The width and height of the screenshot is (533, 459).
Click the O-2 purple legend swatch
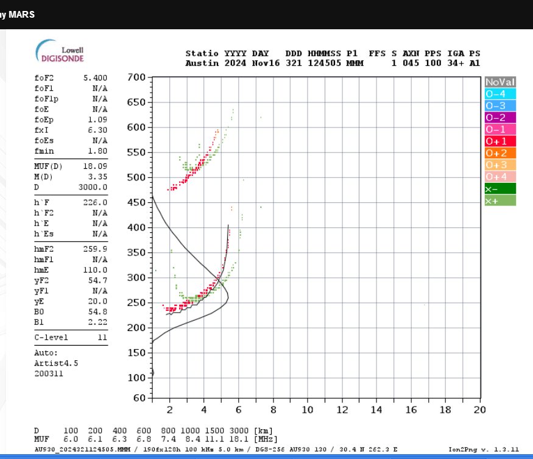click(x=500, y=117)
